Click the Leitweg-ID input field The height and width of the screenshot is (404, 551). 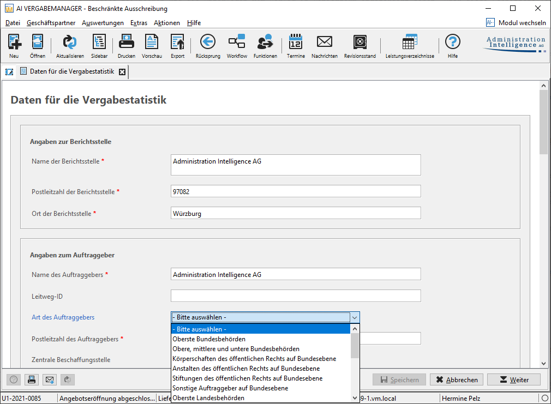[x=296, y=296]
